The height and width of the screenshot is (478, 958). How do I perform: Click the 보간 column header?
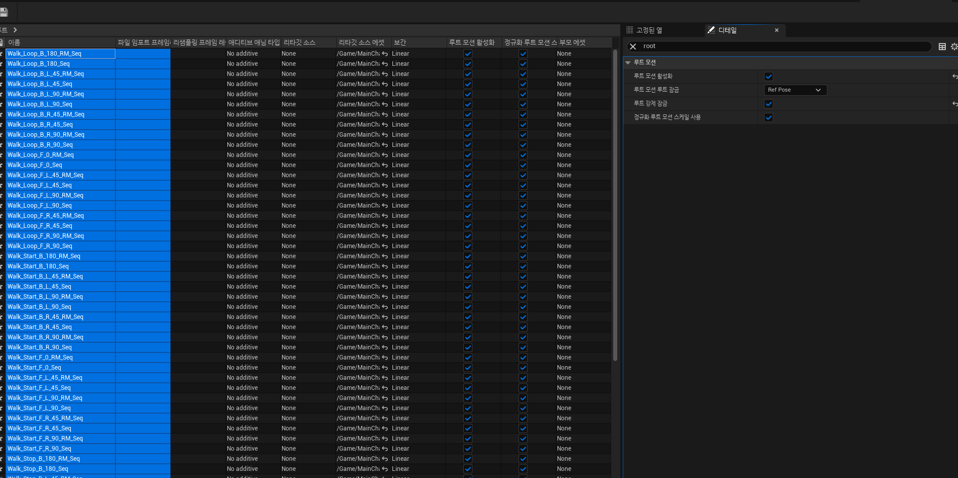[419, 43]
